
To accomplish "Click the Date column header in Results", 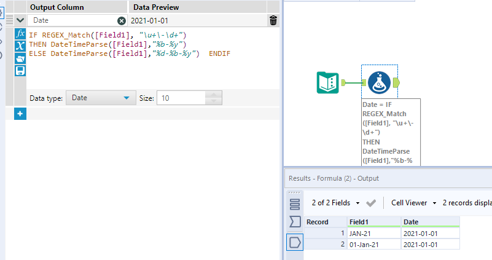I will point(431,222).
